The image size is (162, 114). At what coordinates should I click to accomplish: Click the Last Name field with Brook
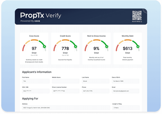tap(95, 81)
